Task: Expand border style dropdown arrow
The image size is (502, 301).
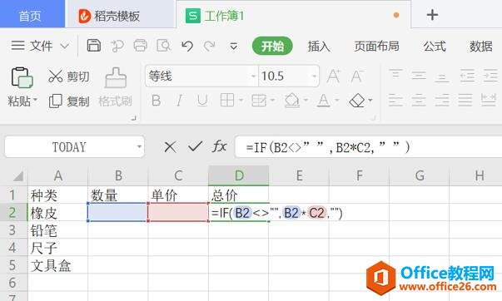Action: (241, 100)
